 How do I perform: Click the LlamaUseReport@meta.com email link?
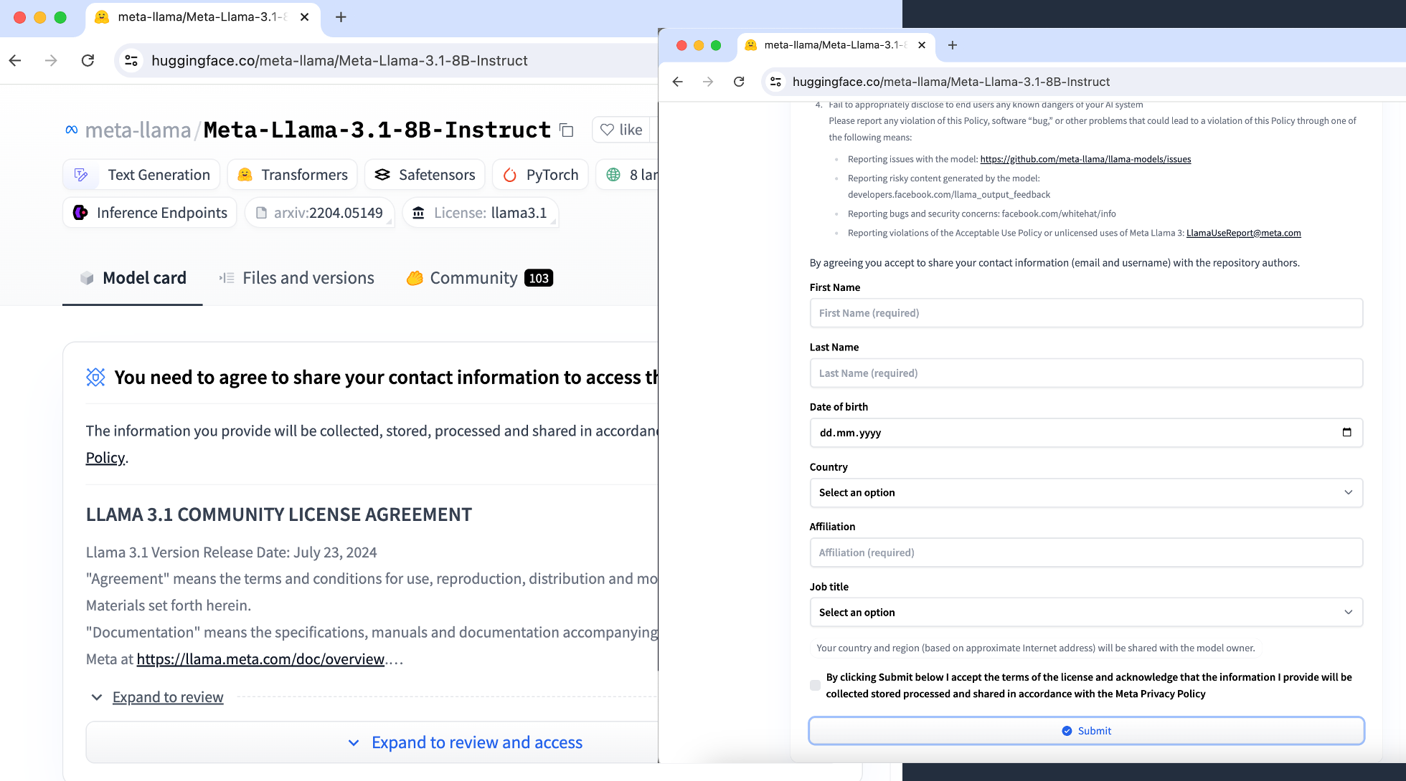(1243, 233)
